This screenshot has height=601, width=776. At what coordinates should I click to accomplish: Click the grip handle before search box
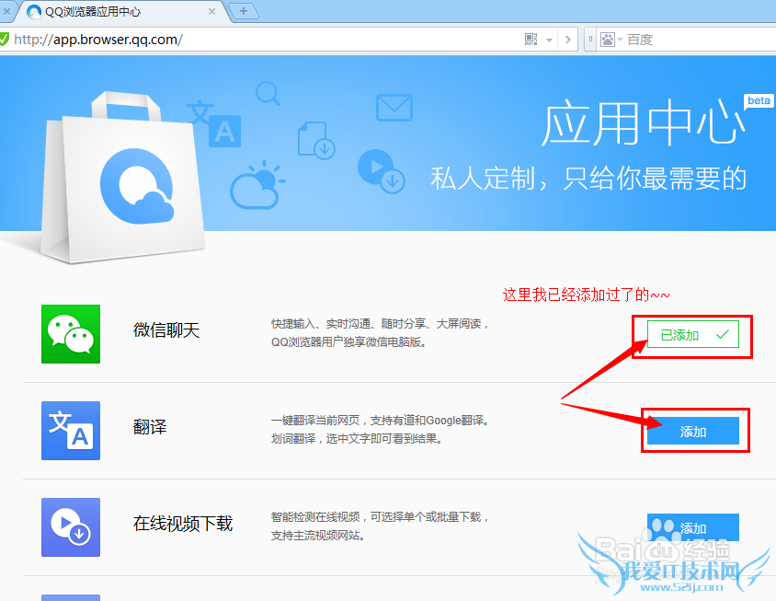coord(590,40)
